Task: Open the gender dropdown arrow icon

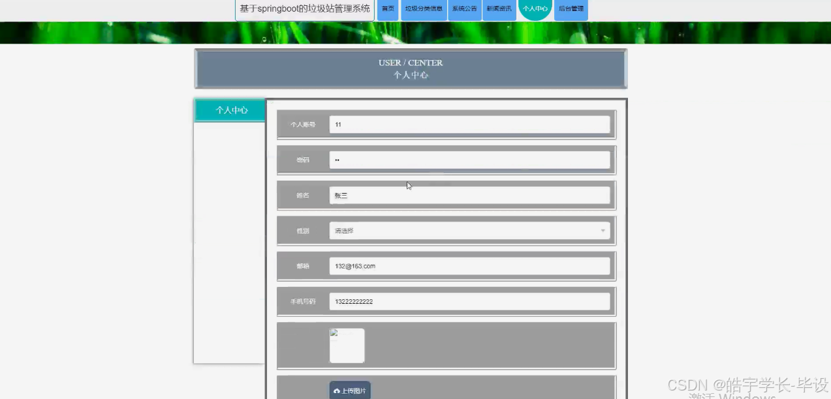Action: tap(602, 230)
